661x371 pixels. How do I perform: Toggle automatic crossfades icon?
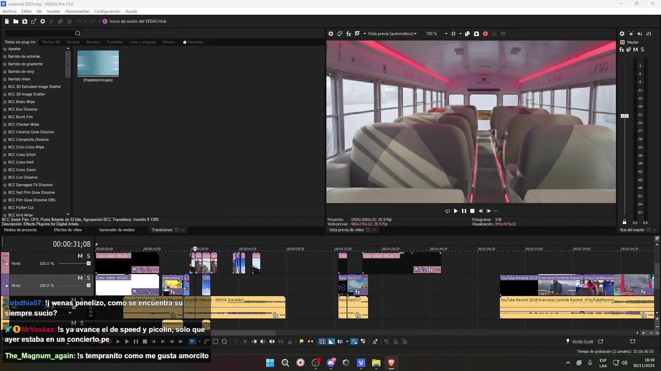pos(331,342)
